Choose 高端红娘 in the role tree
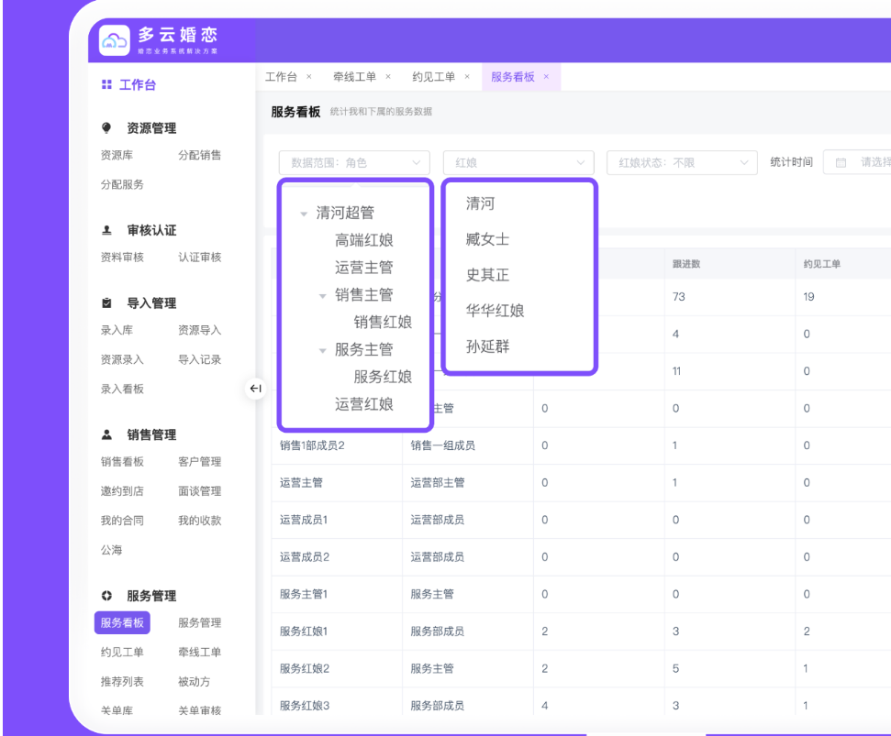 [364, 240]
